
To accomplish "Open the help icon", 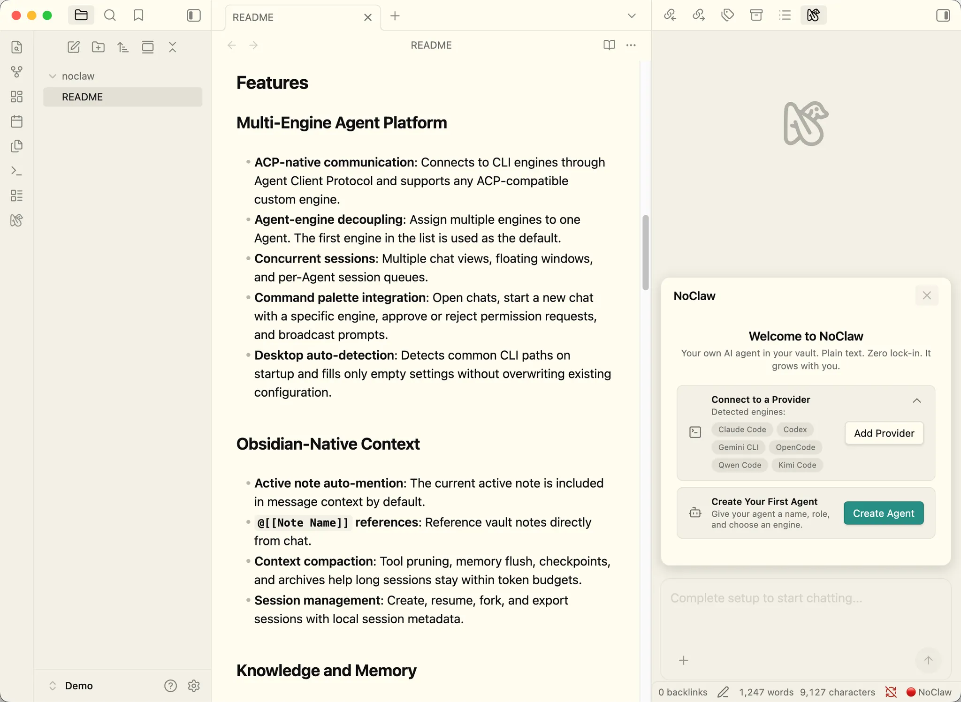I will 170,686.
